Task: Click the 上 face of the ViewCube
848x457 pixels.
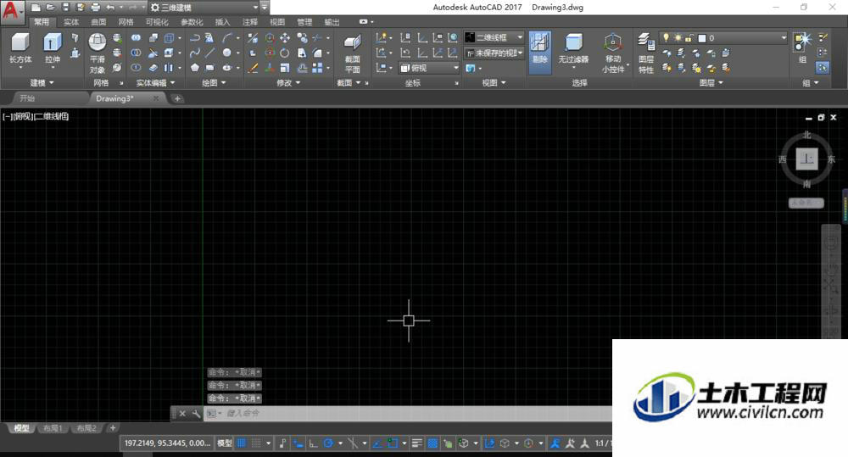Action: (x=807, y=159)
